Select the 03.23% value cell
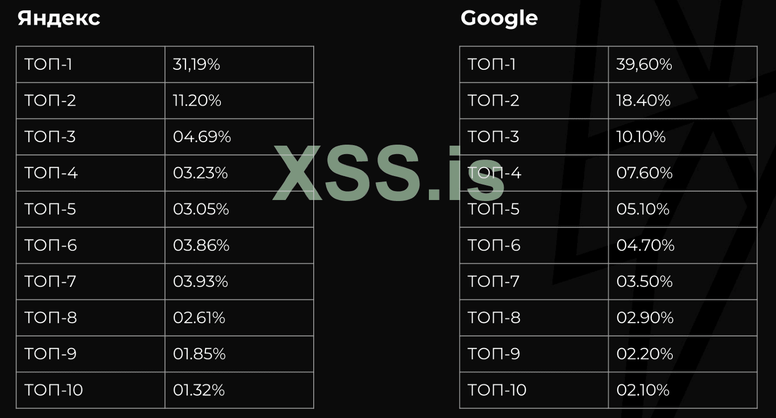776x418 pixels. click(200, 173)
